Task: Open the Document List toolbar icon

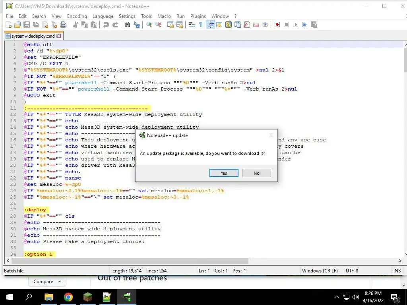Action: point(238,25)
